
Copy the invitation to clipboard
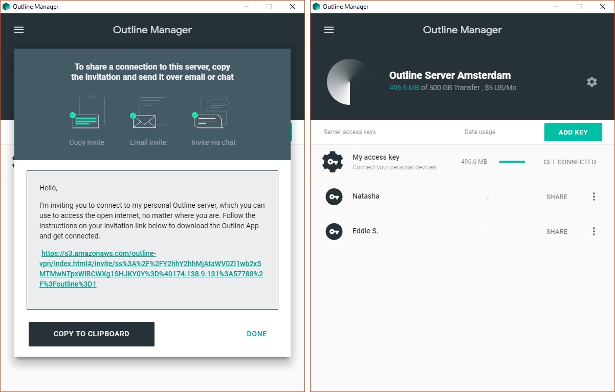[92, 334]
